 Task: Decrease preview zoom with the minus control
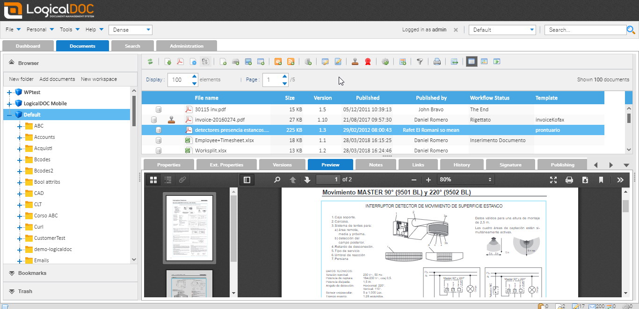point(414,180)
